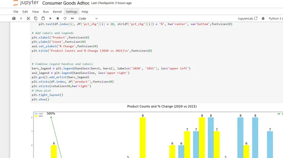Open the Help menu
The width and height of the screenshot is (283, 158).
coord(85,12)
